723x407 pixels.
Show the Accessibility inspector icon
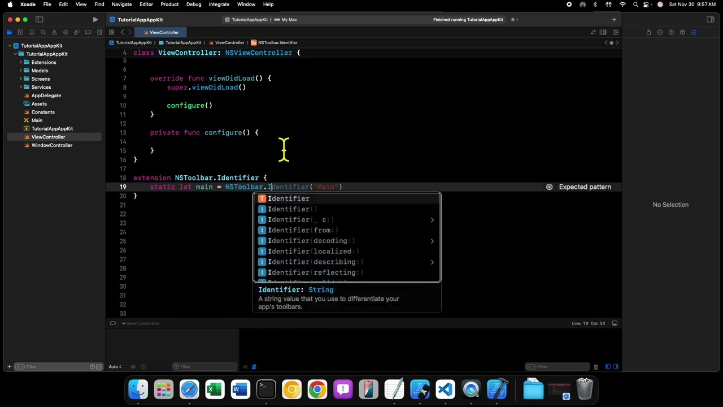point(682,32)
